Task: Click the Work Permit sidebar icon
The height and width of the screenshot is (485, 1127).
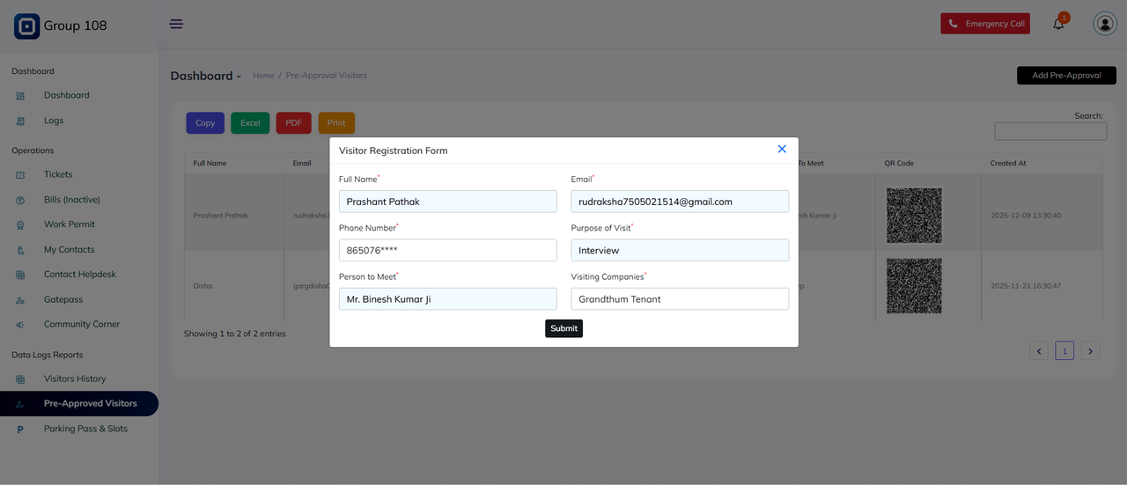Action: [20, 225]
